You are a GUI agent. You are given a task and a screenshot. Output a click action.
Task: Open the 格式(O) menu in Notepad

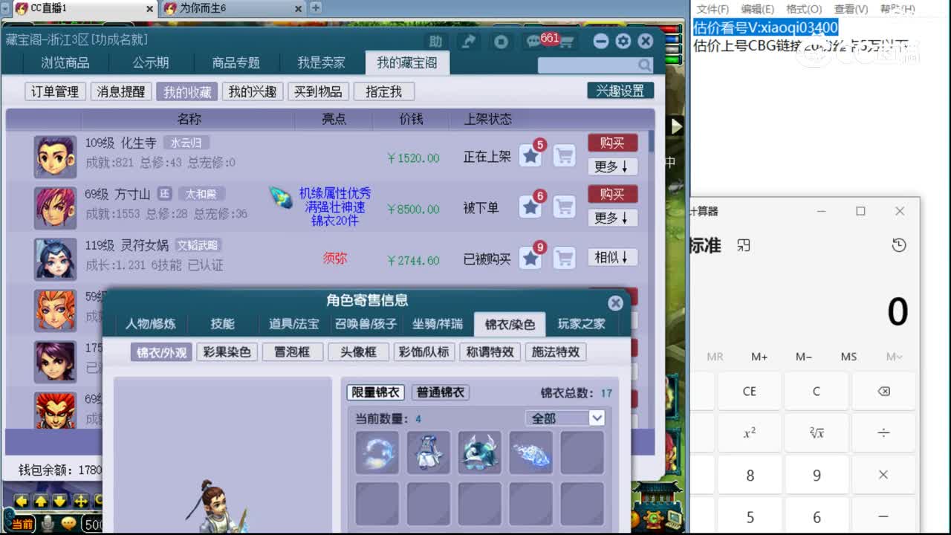[x=804, y=10]
